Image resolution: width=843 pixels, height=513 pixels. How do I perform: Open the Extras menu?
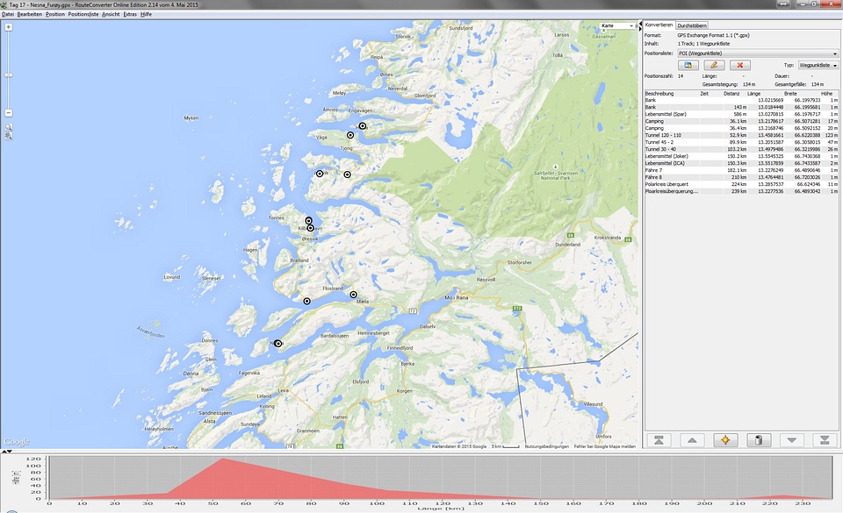pos(131,15)
